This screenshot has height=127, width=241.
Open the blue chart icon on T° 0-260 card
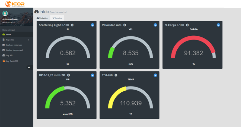coord(155,75)
